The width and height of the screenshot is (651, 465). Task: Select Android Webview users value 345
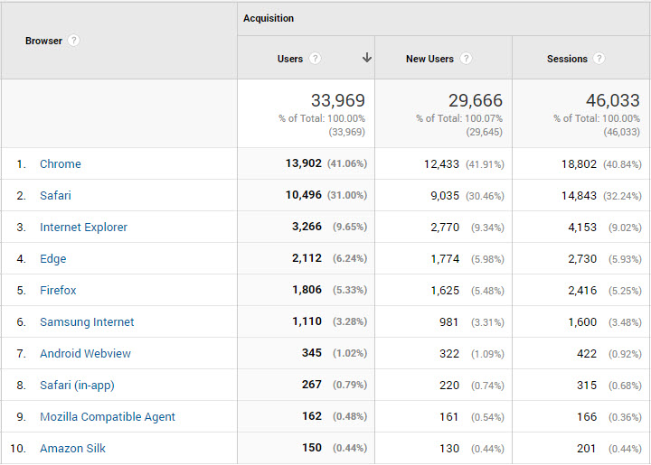point(312,353)
